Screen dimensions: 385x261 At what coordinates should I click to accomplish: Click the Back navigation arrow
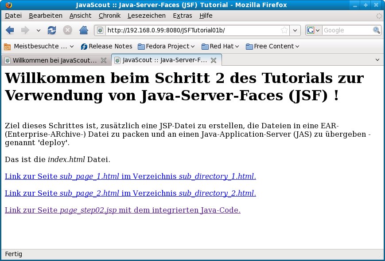pos(10,30)
